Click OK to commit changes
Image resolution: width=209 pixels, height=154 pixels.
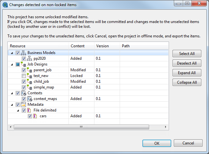157,143
